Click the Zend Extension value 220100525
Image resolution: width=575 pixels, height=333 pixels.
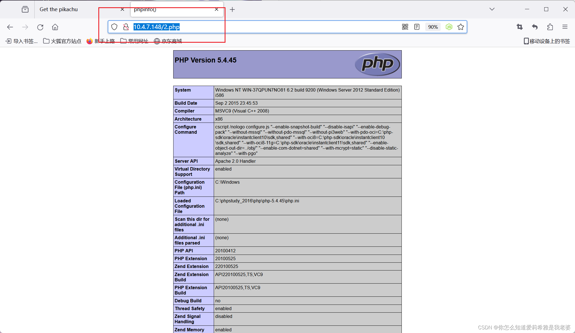pyautogui.click(x=227, y=266)
